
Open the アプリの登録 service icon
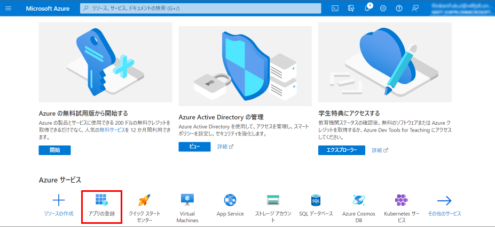(101, 200)
